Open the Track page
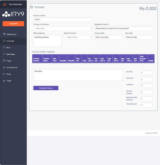Screen dimensions: 160x165 (9, 61)
